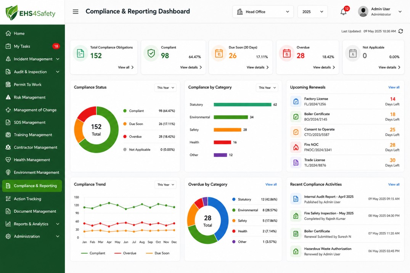This screenshot has width=410, height=273.
Task: Click the blue Statutory legend dot
Action: coord(234,199)
